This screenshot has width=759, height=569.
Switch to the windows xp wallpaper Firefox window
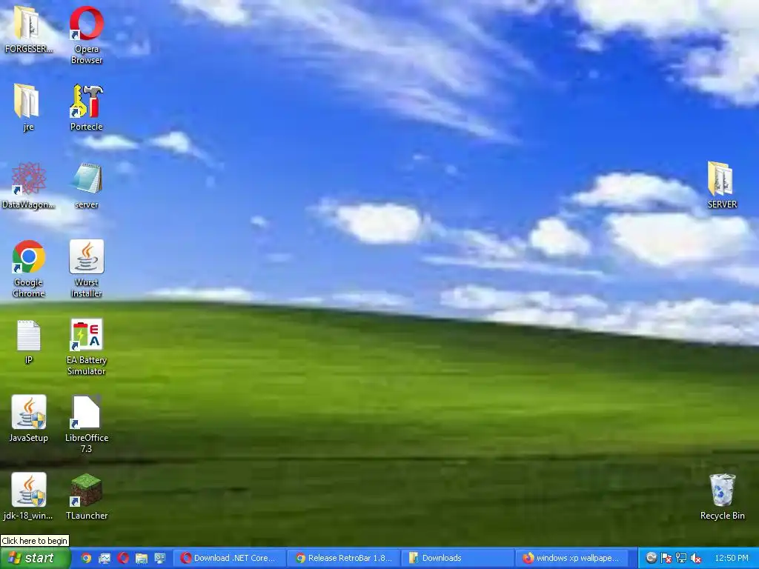tap(572, 558)
